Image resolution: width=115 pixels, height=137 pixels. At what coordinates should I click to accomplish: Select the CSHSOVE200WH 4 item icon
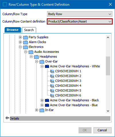point(52,86)
